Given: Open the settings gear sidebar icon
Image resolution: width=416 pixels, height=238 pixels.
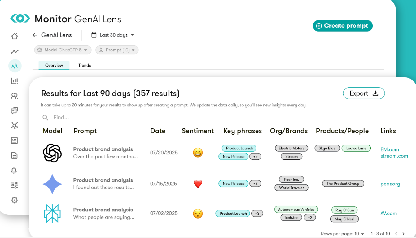Looking at the screenshot, I should (x=15, y=200).
